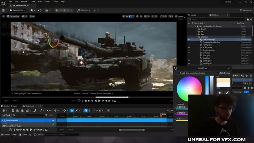Screen dimensions: 254x143
Task: Open the Select Mode dropdown
Action: click(17, 10)
